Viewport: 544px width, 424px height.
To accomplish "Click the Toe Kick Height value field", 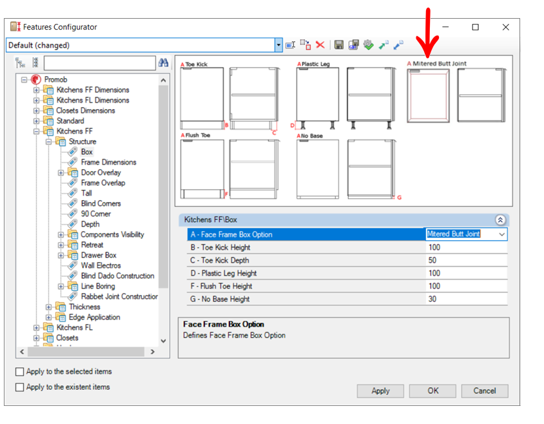I will [466, 247].
